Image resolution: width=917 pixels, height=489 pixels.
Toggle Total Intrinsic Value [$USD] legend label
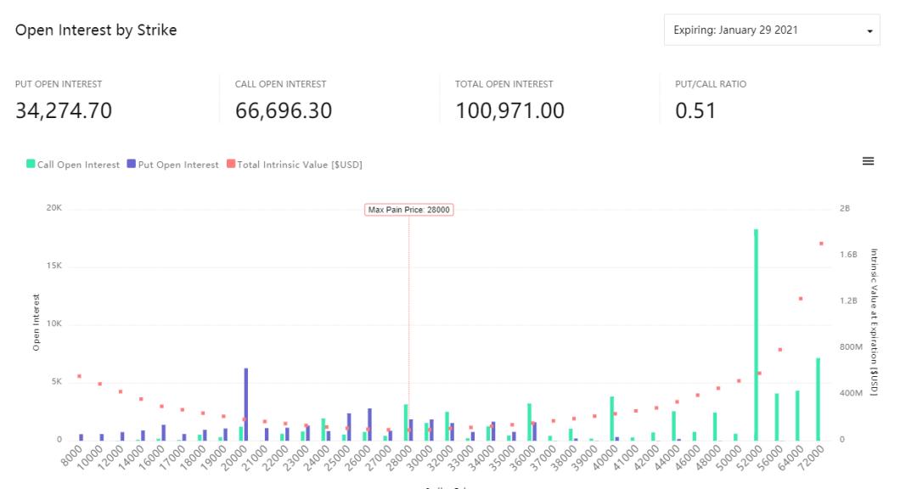[x=300, y=165]
